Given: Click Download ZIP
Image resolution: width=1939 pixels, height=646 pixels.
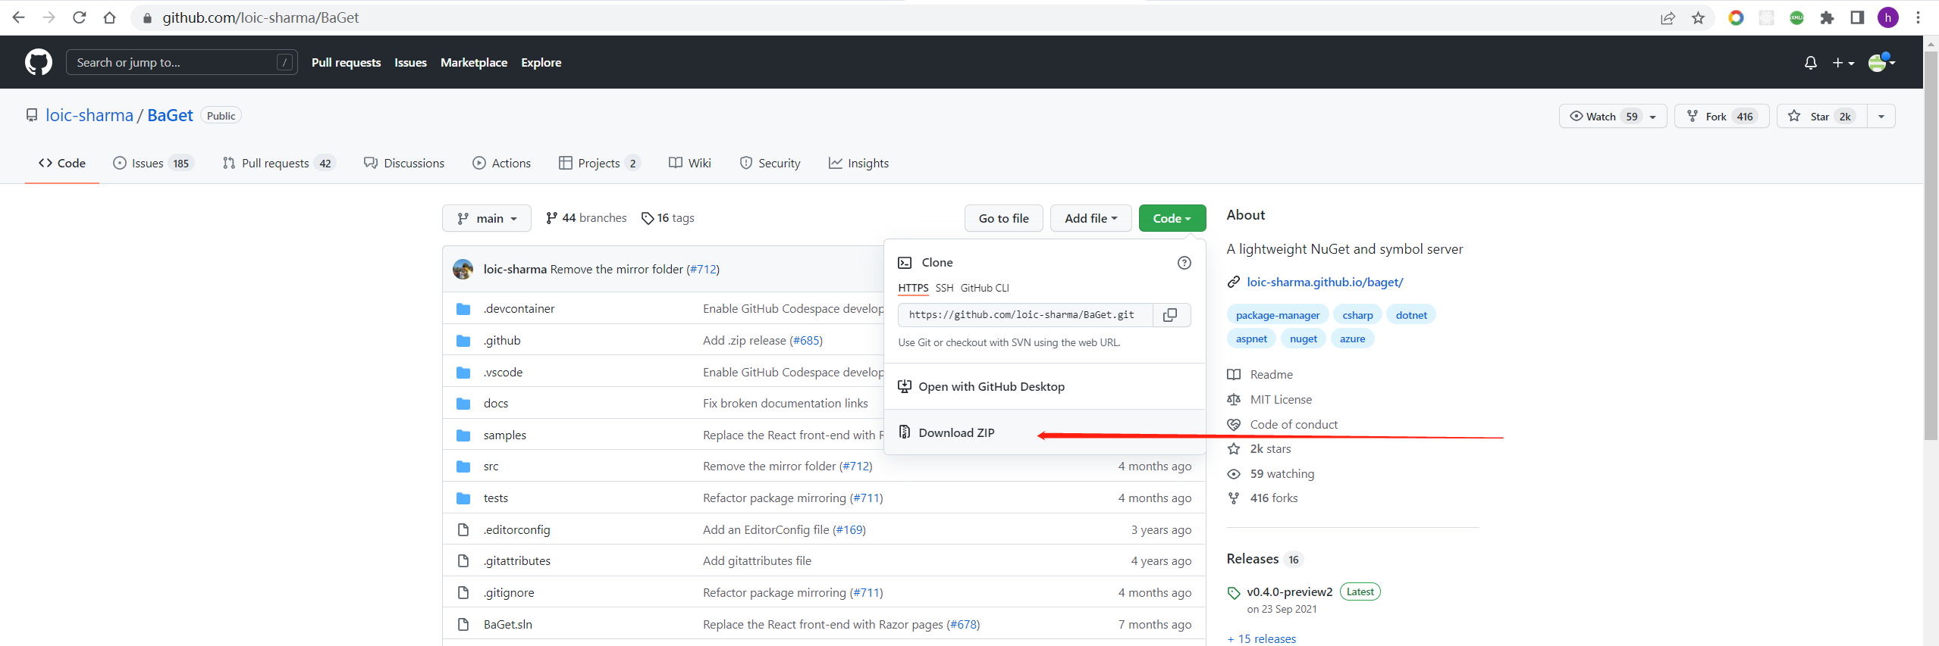Looking at the screenshot, I should point(1045,432).
